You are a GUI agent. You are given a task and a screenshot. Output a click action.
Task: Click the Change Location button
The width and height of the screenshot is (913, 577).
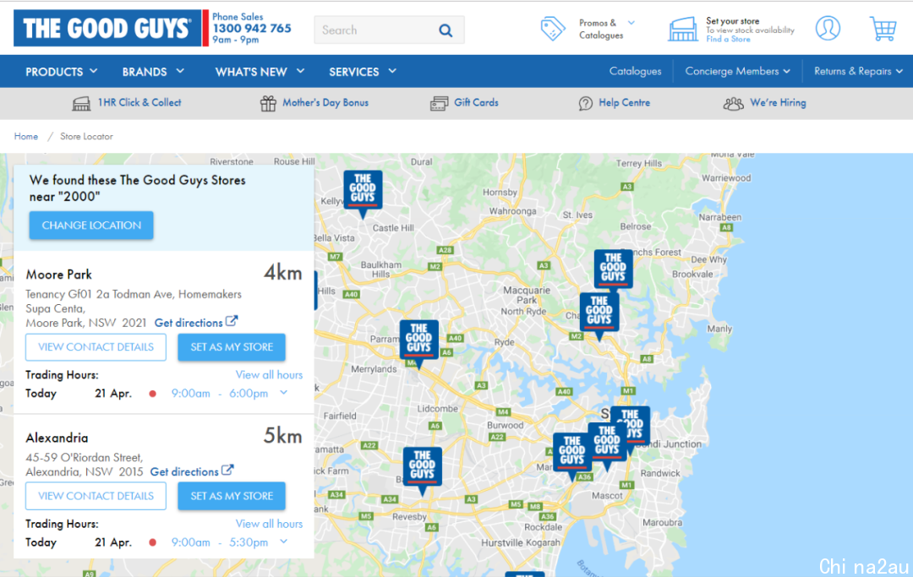[91, 225]
